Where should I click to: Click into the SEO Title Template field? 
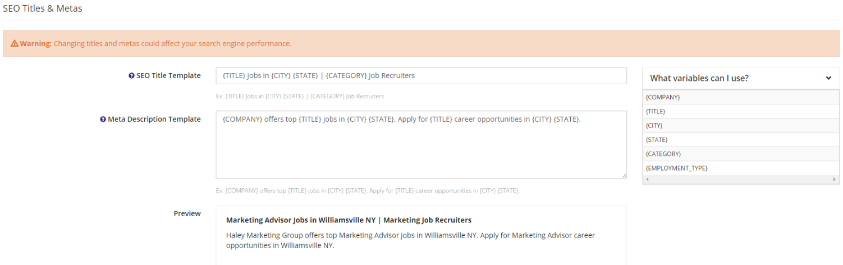click(421, 76)
